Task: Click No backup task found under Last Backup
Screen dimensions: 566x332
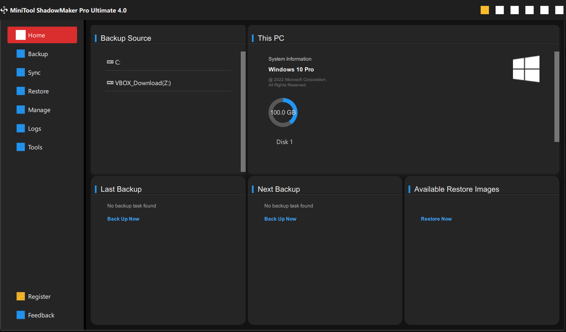Action: 132,206
